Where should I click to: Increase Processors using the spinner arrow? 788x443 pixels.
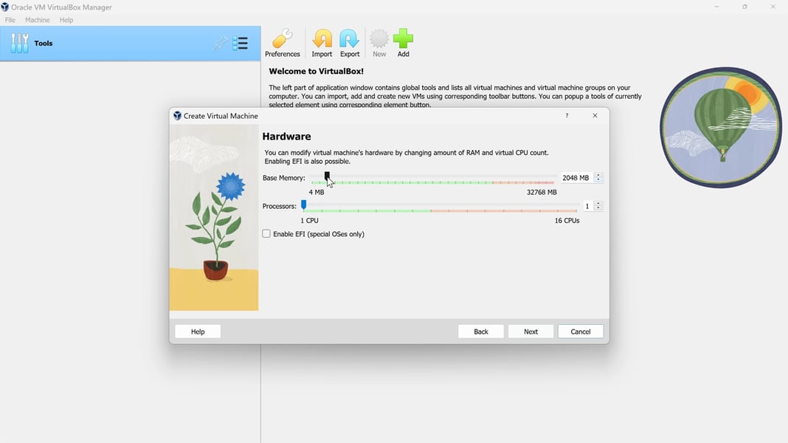[x=598, y=202]
